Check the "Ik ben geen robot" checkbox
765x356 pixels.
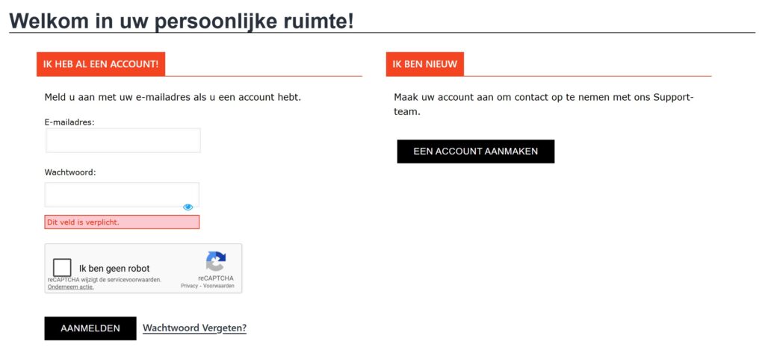[x=63, y=268]
